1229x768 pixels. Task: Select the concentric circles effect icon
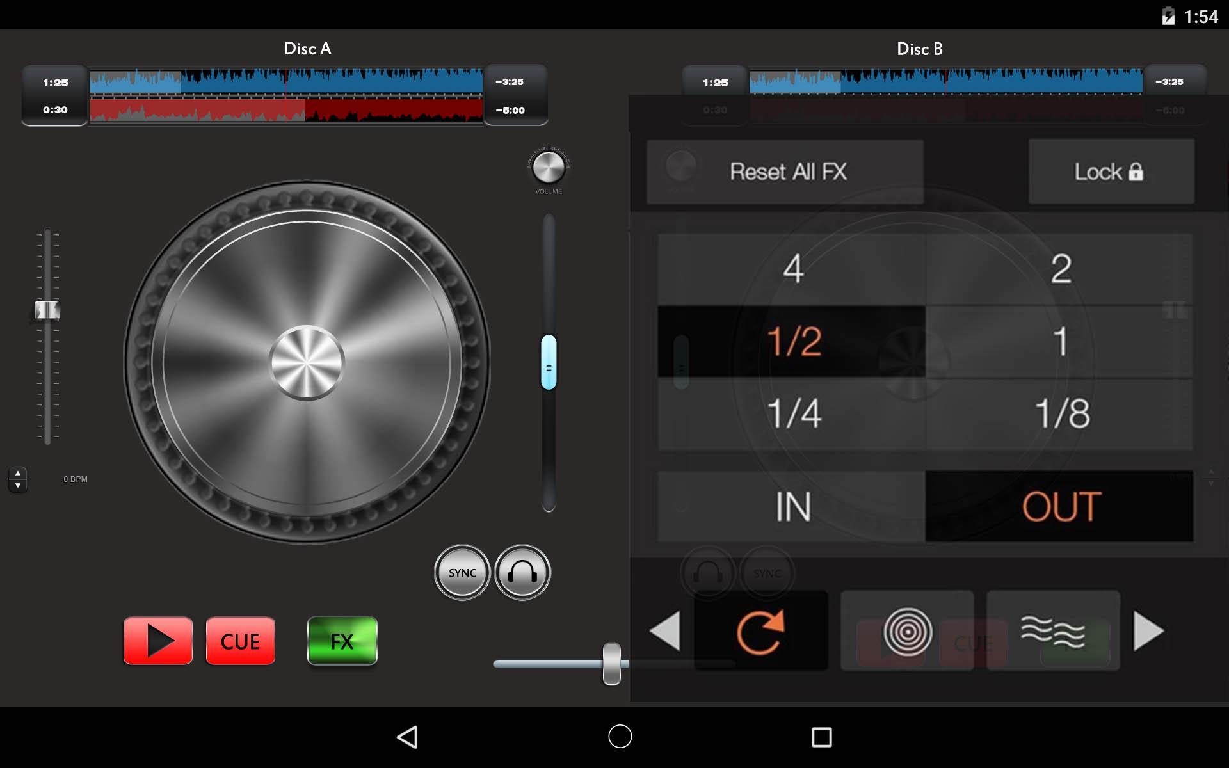click(x=907, y=631)
